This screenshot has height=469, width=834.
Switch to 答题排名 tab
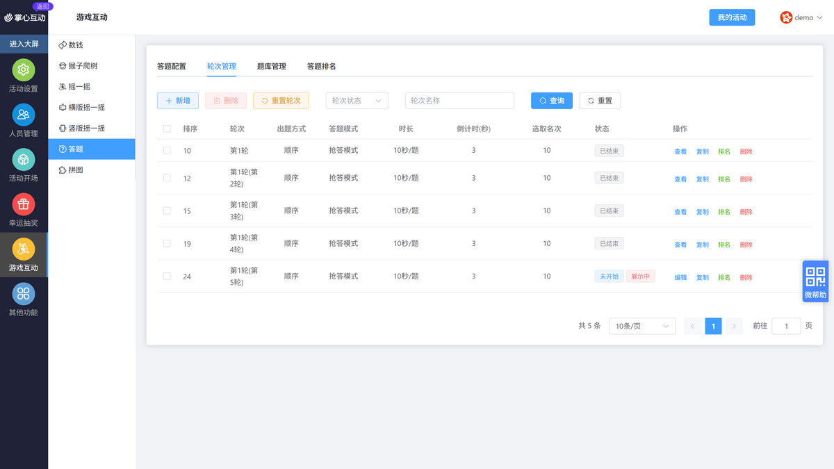click(322, 66)
